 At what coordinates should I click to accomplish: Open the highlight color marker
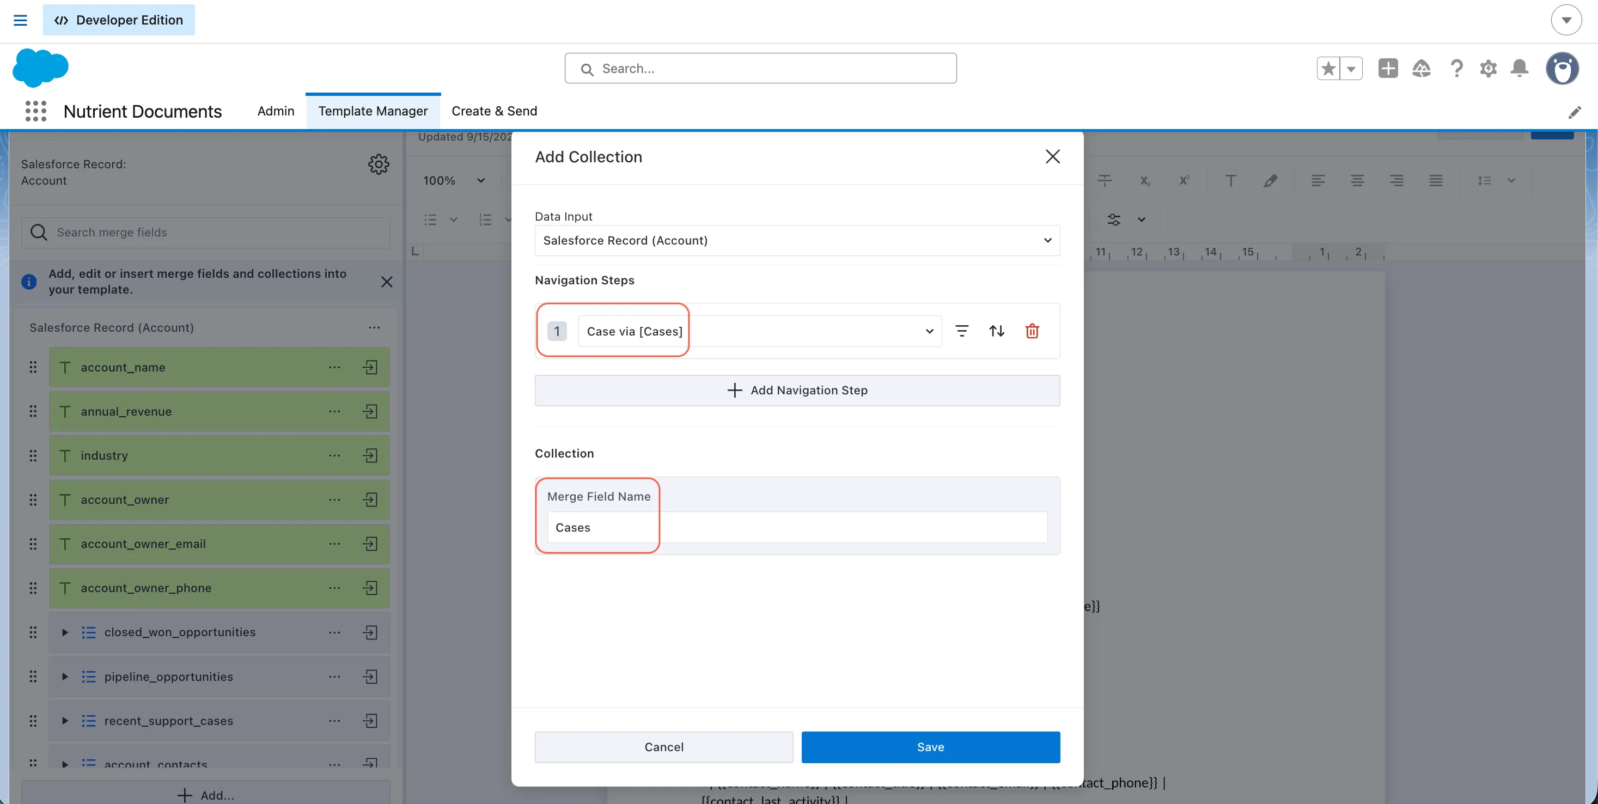1271,180
